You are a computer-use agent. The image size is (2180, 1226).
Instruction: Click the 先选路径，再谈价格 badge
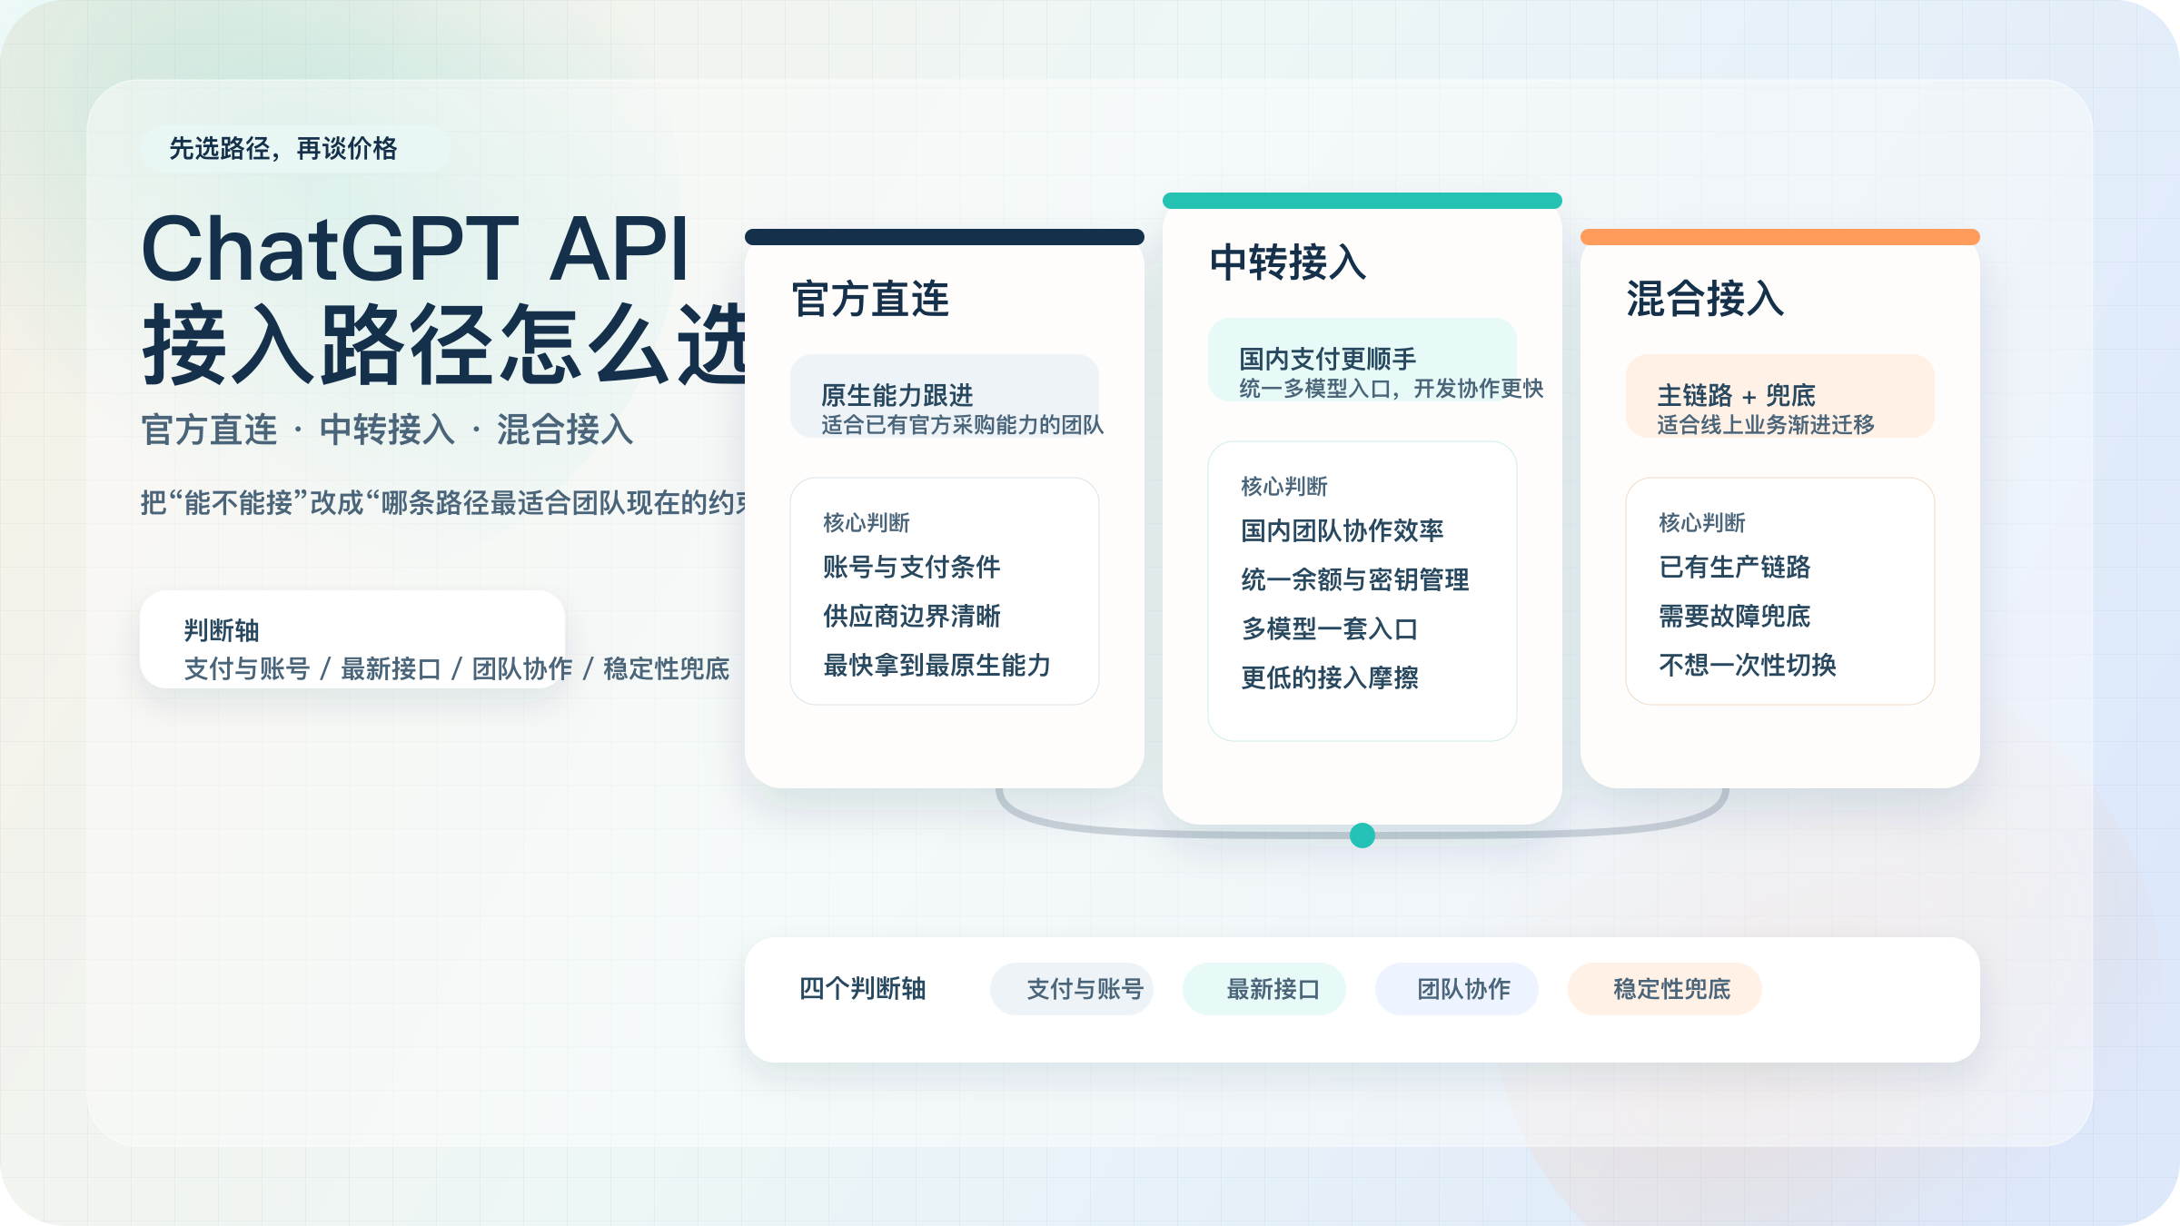294,149
